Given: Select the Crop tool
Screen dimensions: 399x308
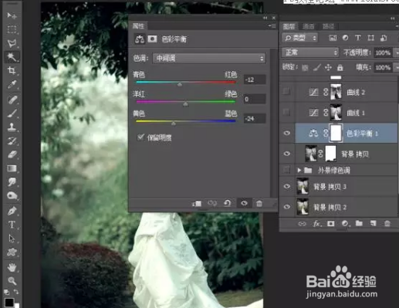Looking at the screenshot, I should [12, 70].
